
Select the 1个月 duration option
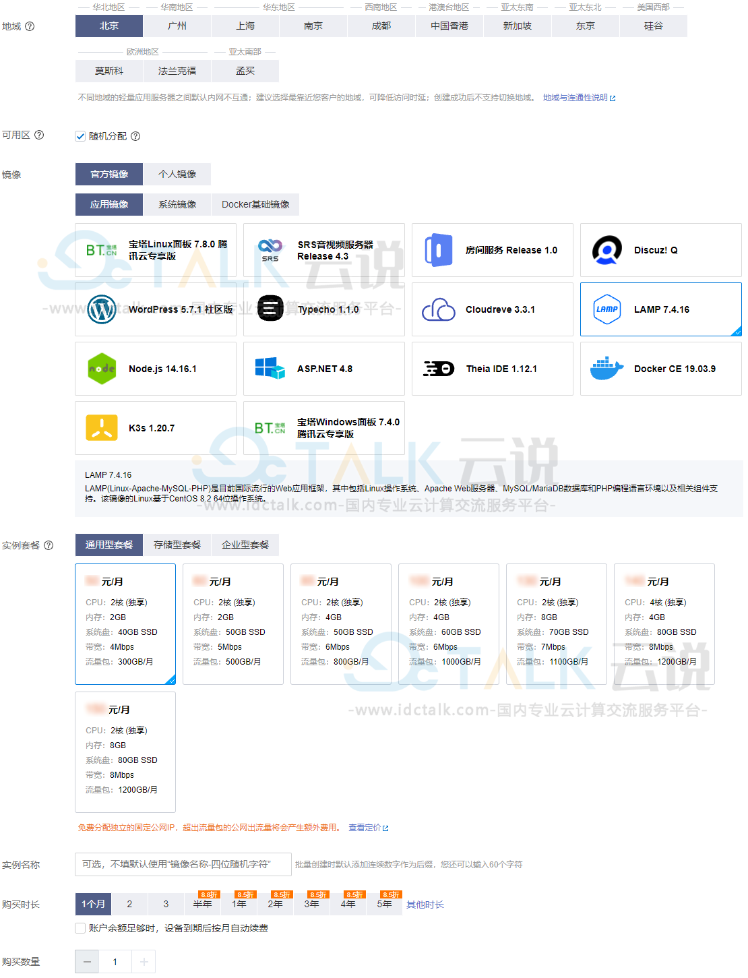point(93,904)
